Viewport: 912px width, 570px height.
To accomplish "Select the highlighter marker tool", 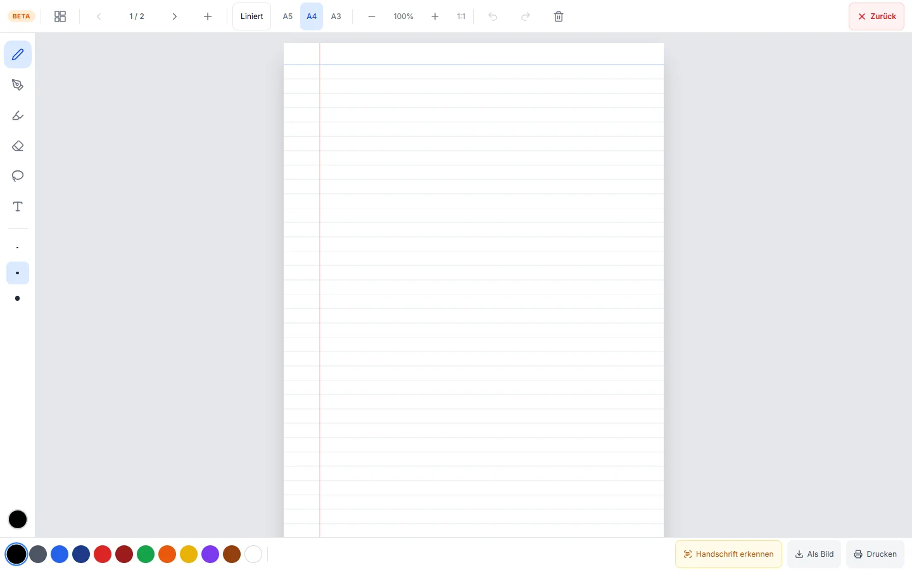I will (x=18, y=115).
